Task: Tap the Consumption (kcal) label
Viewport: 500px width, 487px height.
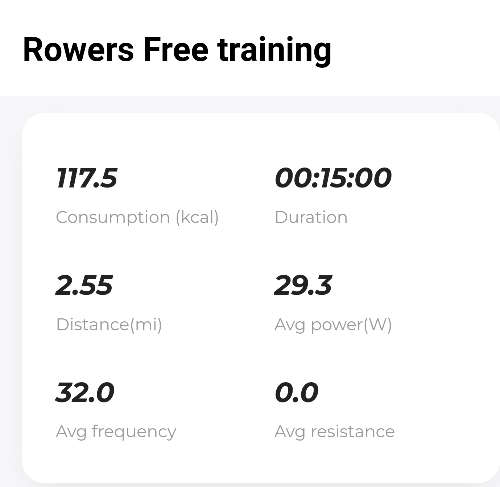Action: coord(137,218)
